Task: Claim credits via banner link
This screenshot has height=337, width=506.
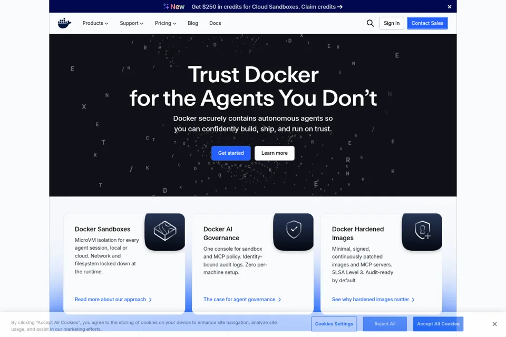Action: (322, 7)
